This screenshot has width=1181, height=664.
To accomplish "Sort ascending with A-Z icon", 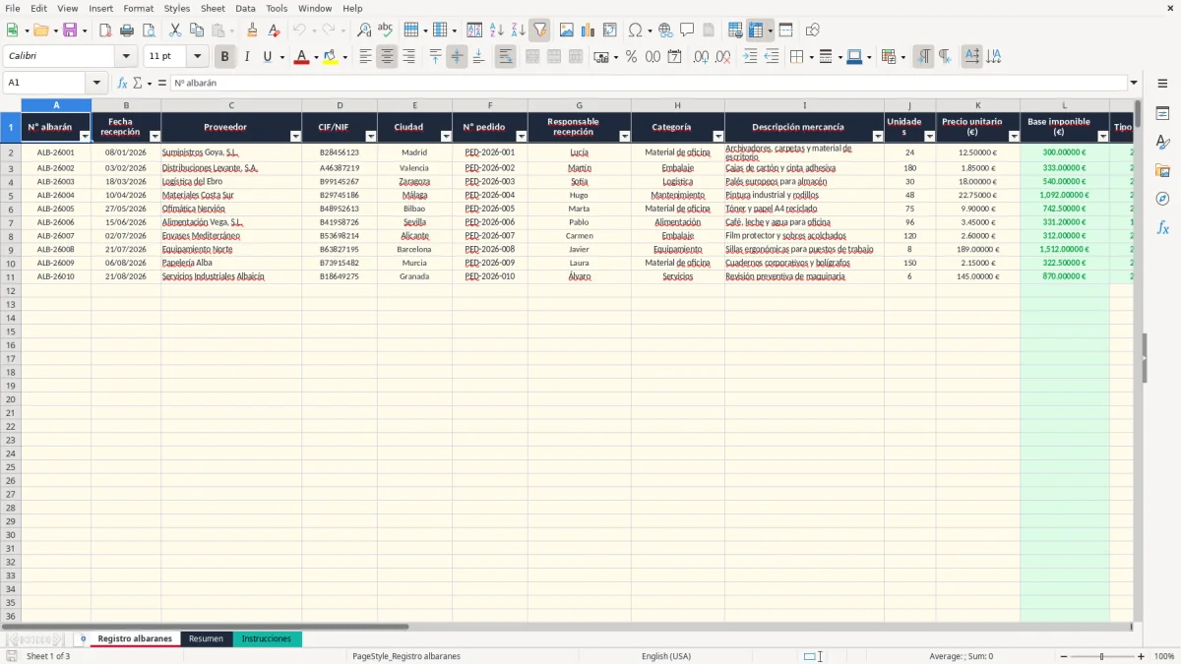I will [496, 30].
